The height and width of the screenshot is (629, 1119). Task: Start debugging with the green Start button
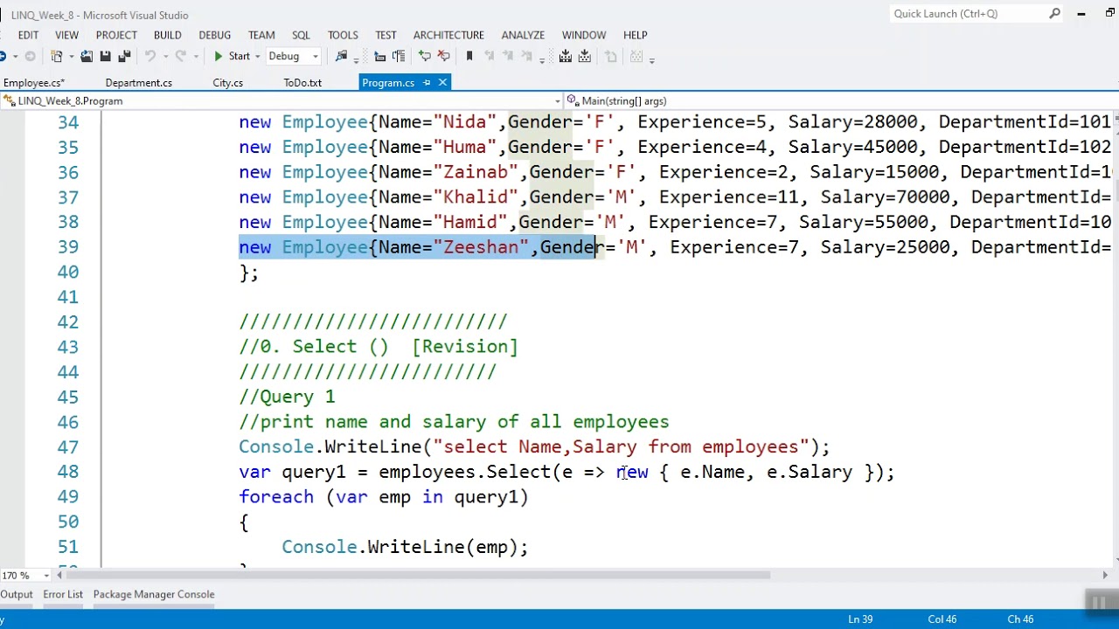tap(233, 57)
